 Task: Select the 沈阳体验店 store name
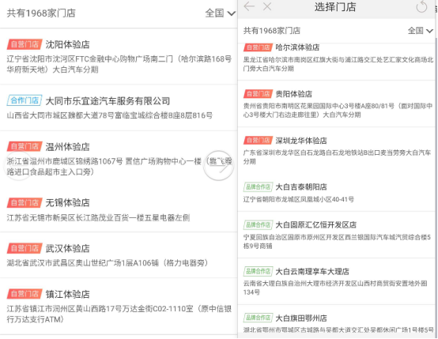click(x=68, y=44)
